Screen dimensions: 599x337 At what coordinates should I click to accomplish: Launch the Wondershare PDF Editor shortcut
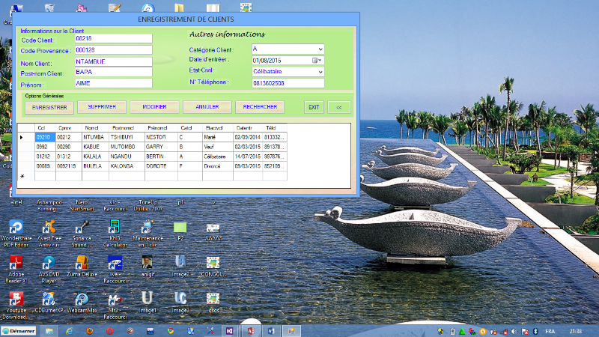point(16,228)
